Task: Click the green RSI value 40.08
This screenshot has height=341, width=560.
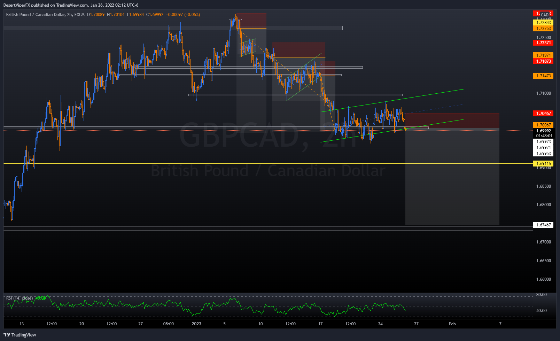Action: [40, 298]
